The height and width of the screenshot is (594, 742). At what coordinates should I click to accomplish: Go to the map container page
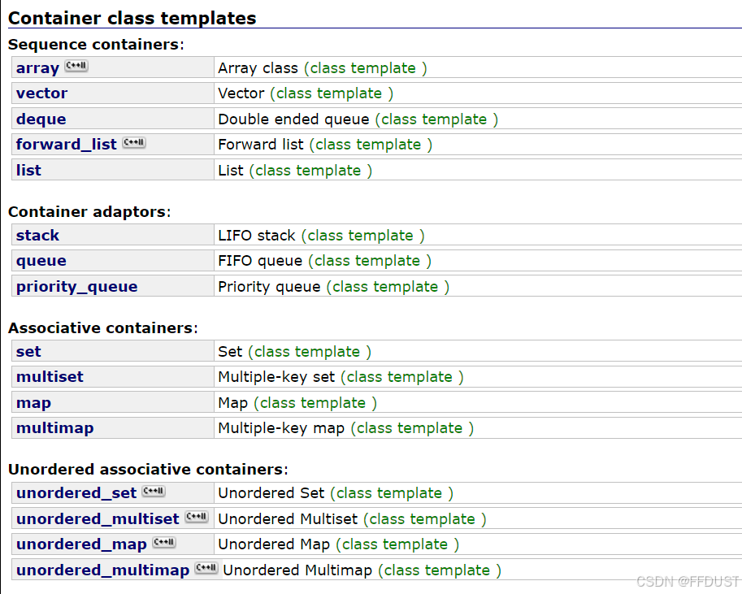coord(33,403)
